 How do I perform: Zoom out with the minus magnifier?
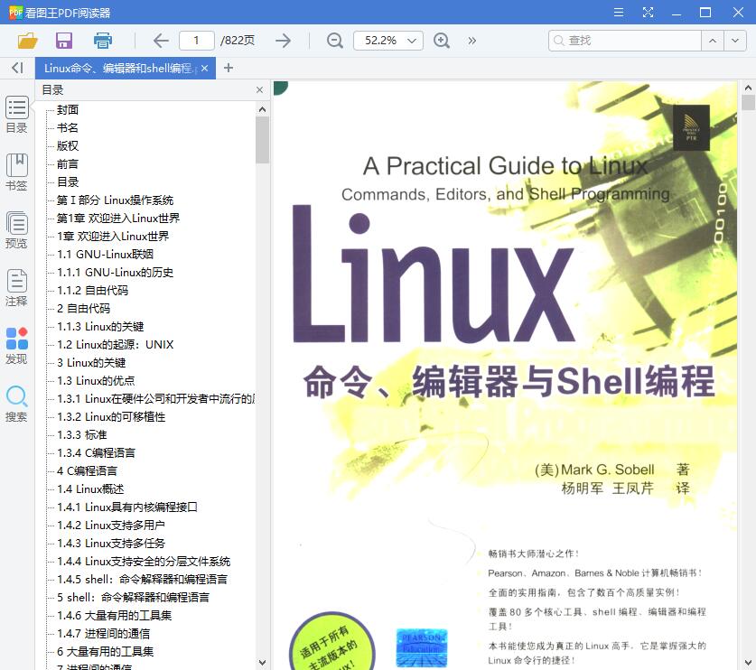coord(334,41)
